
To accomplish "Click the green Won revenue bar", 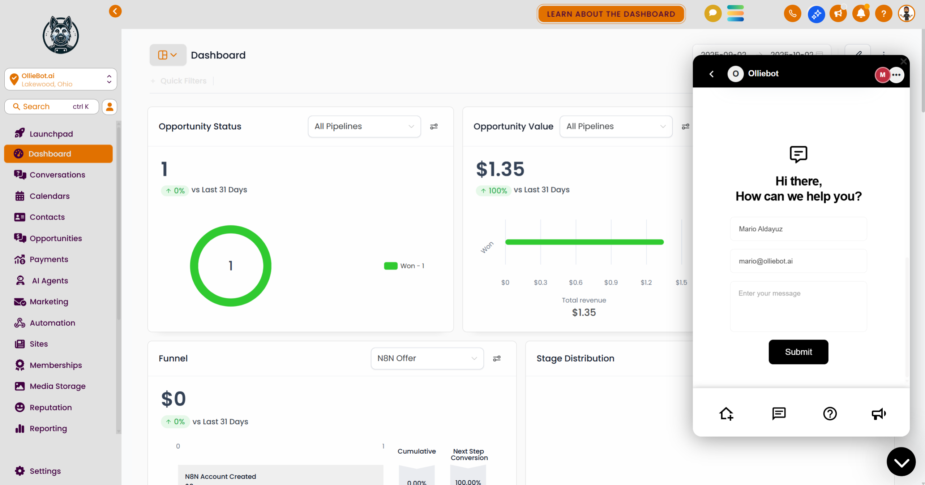I will [584, 242].
